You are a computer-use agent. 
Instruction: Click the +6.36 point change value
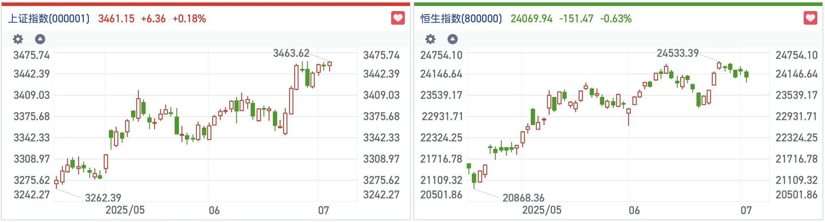(x=153, y=19)
